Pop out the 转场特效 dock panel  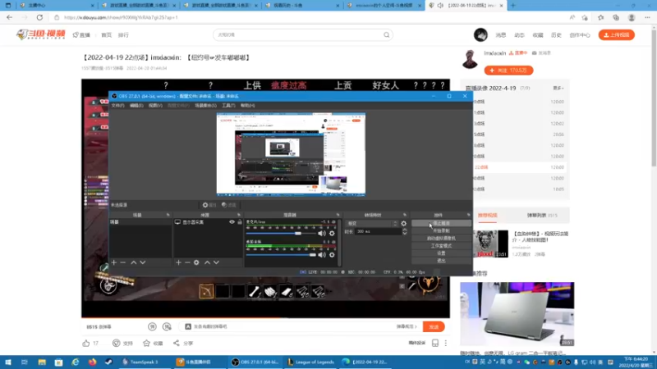[x=404, y=215]
